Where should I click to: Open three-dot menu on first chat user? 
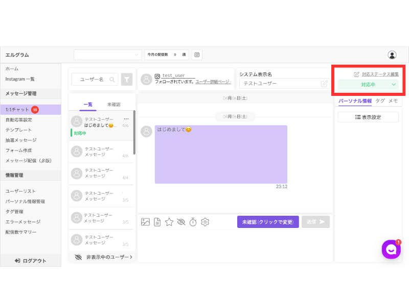(x=126, y=119)
